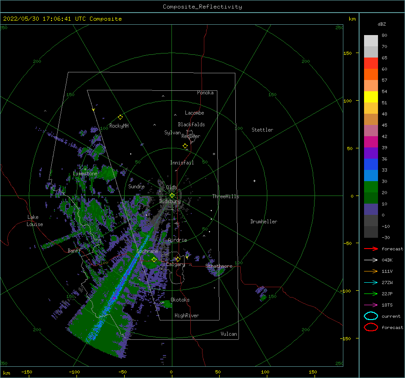Screen dimensions: 405x378
Task: Select the 20 dBZ green legend swatch
Action: 371,187
